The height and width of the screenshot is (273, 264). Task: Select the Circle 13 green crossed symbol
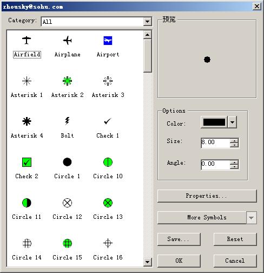(108, 203)
